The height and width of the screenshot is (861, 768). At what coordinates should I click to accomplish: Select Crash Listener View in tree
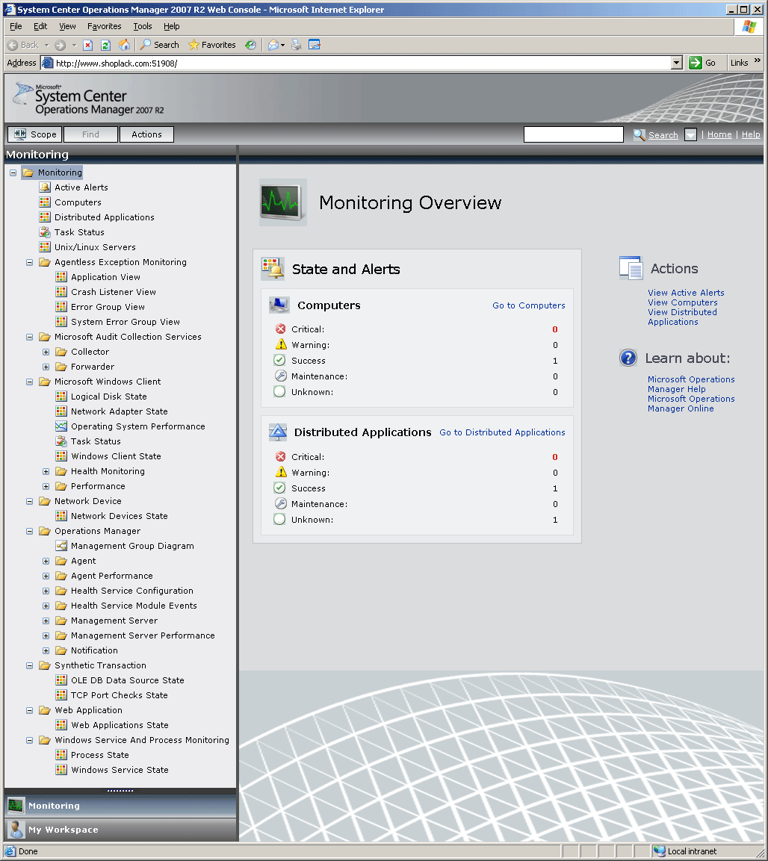(x=113, y=292)
